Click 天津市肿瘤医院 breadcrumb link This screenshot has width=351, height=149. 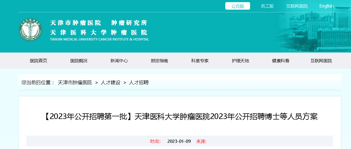(75, 83)
